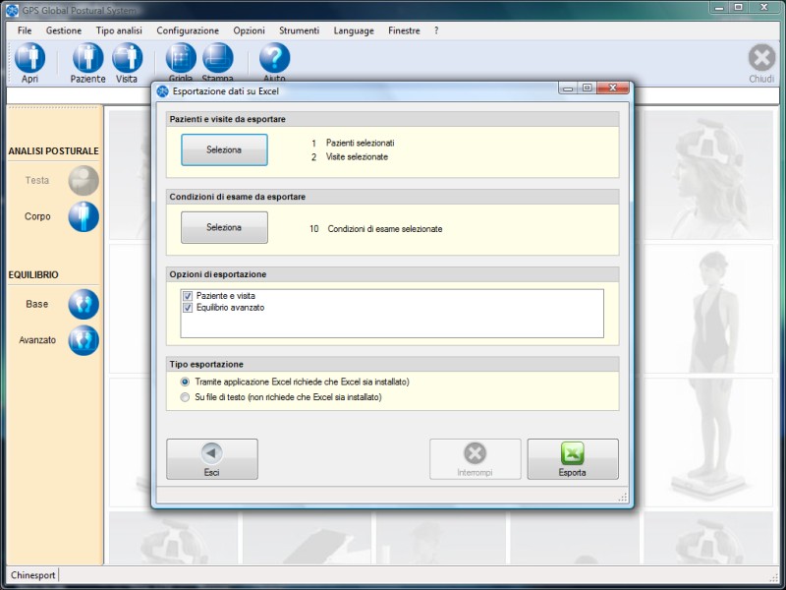Image resolution: width=786 pixels, height=590 pixels.
Task: Click Condizioni di esame selezionate text
Action: pos(385,229)
